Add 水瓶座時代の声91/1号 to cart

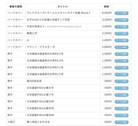click(x=121, y=74)
